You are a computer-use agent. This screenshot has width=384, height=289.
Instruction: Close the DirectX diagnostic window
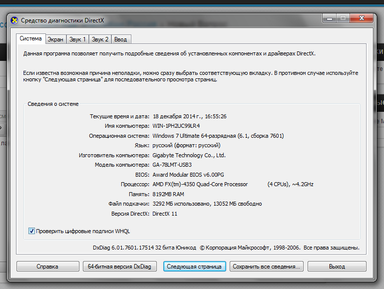362,18
